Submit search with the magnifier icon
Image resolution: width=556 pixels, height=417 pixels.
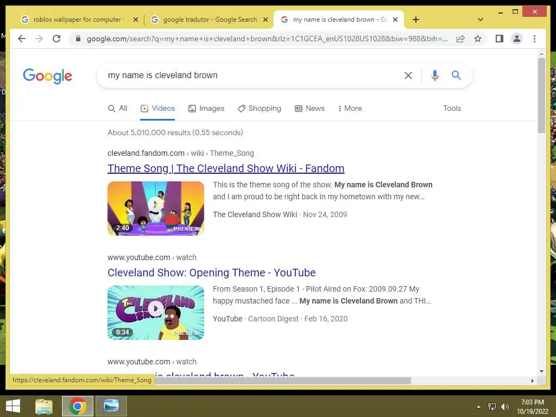pyautogui.click(x=456, y=75)
